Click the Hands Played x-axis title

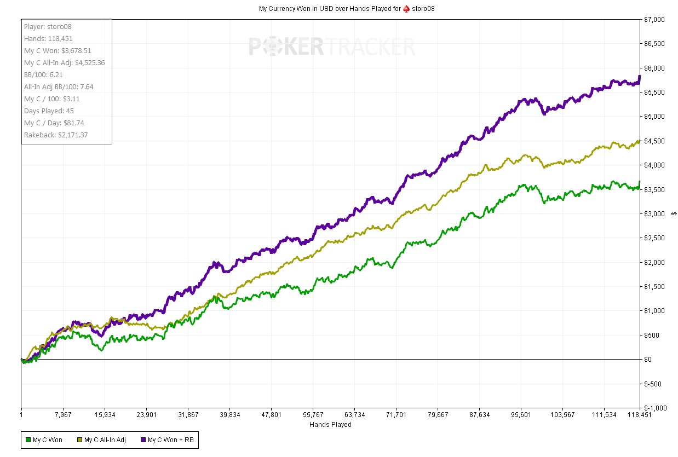coord(330,424)
